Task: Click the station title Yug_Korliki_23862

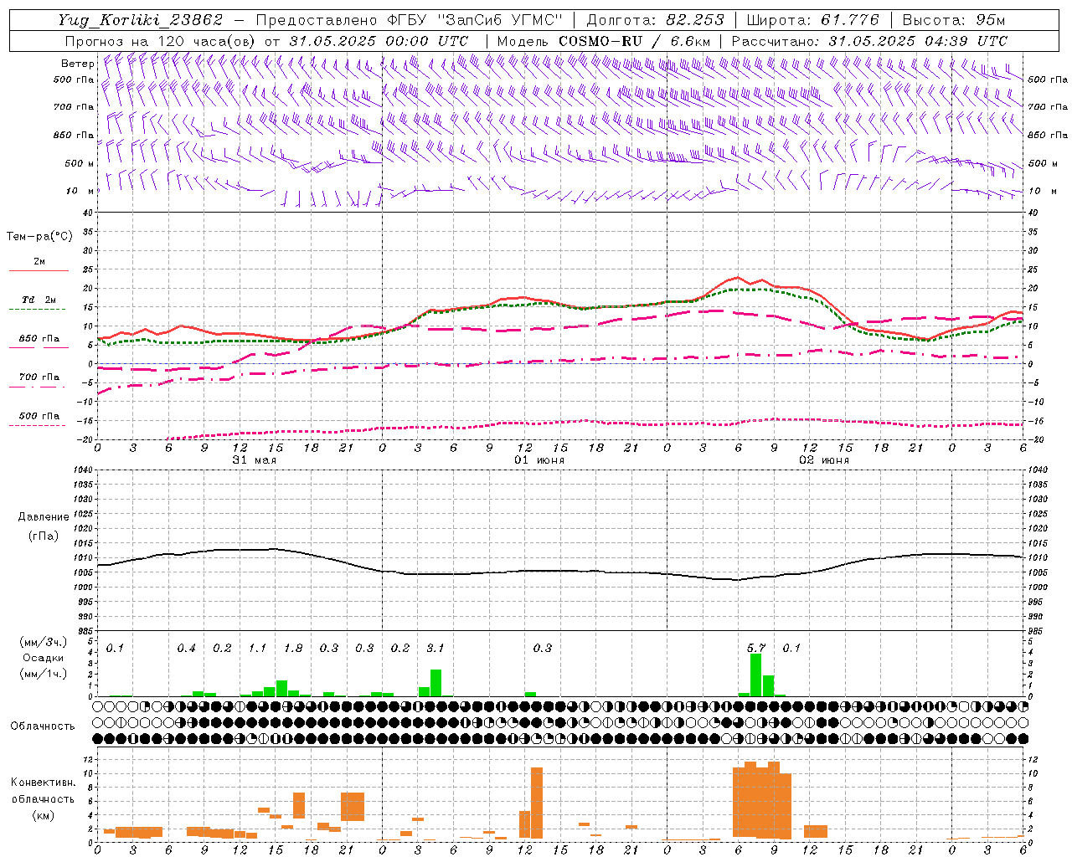Action: point(141,20)
